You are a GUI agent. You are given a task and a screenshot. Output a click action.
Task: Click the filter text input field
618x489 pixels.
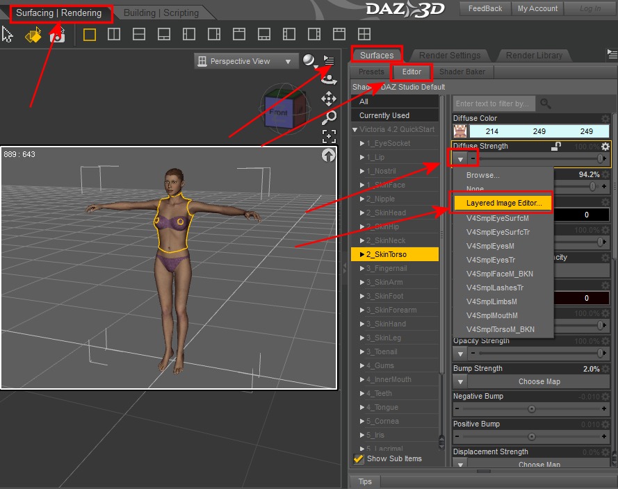pyautogui.click(x=494, y=103)
